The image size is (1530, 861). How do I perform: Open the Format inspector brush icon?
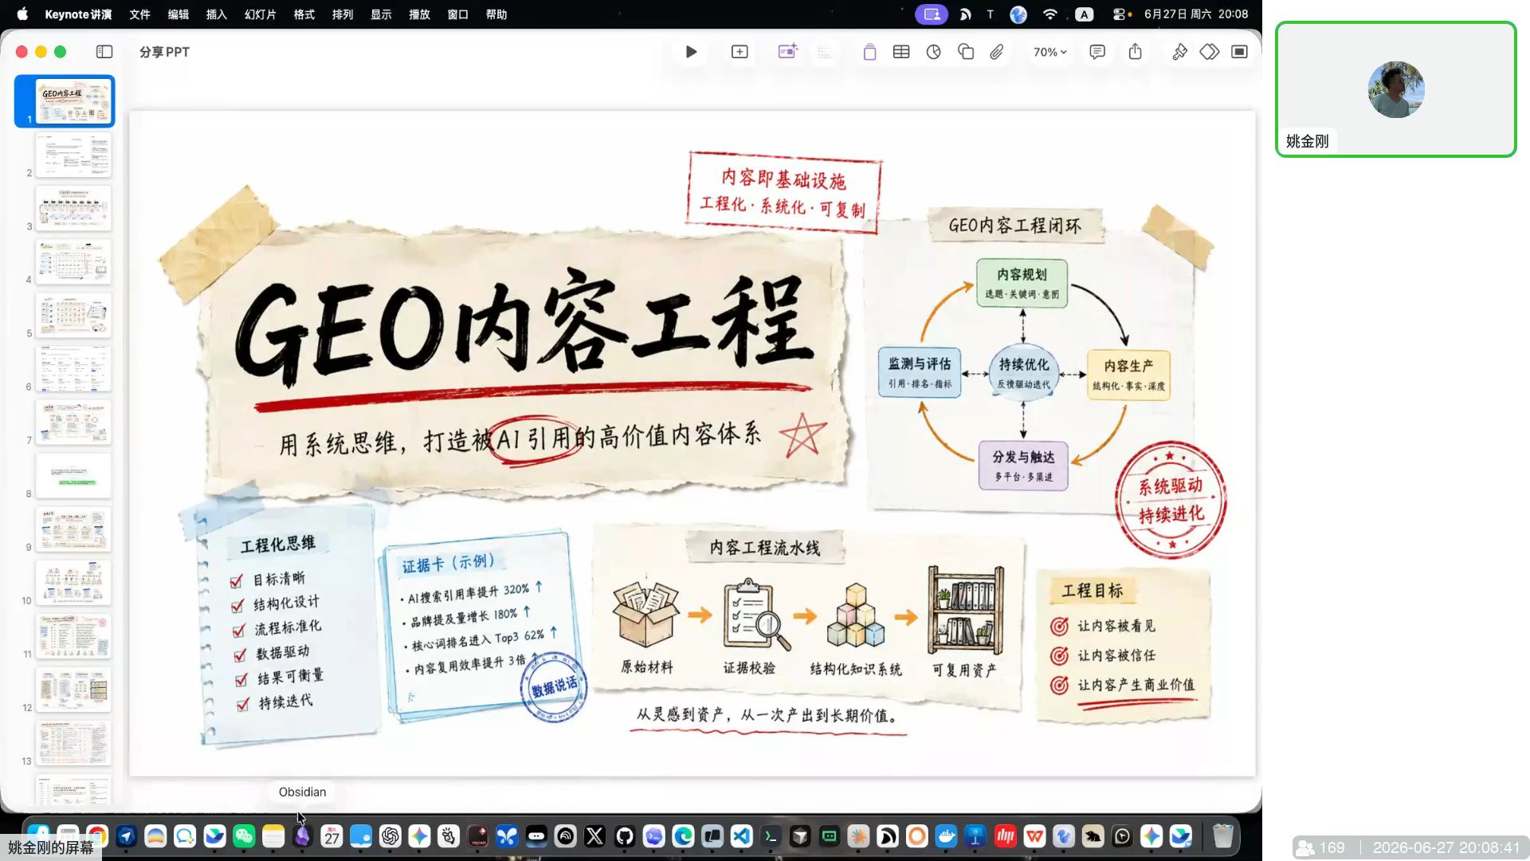[x=1179, y=52]
